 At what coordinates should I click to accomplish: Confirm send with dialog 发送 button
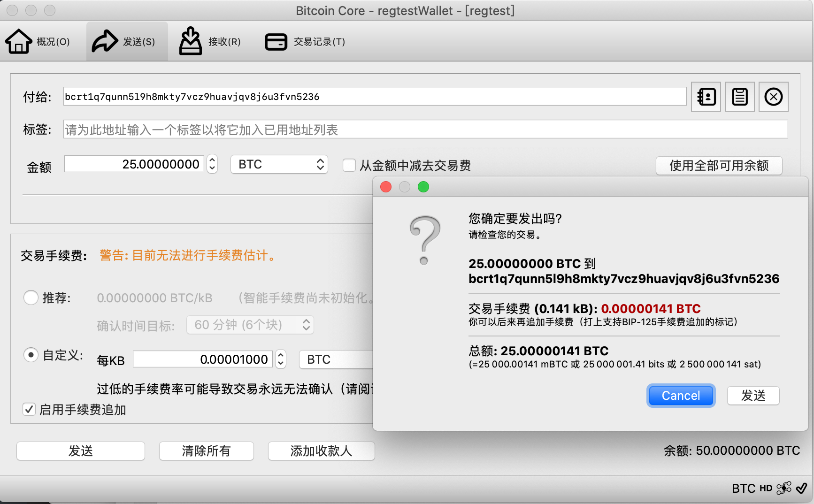point(753,396)
